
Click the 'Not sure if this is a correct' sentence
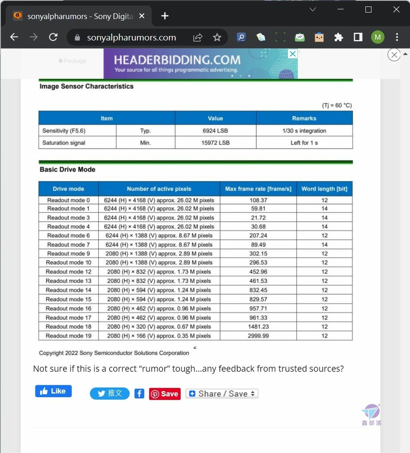(188, 369)
